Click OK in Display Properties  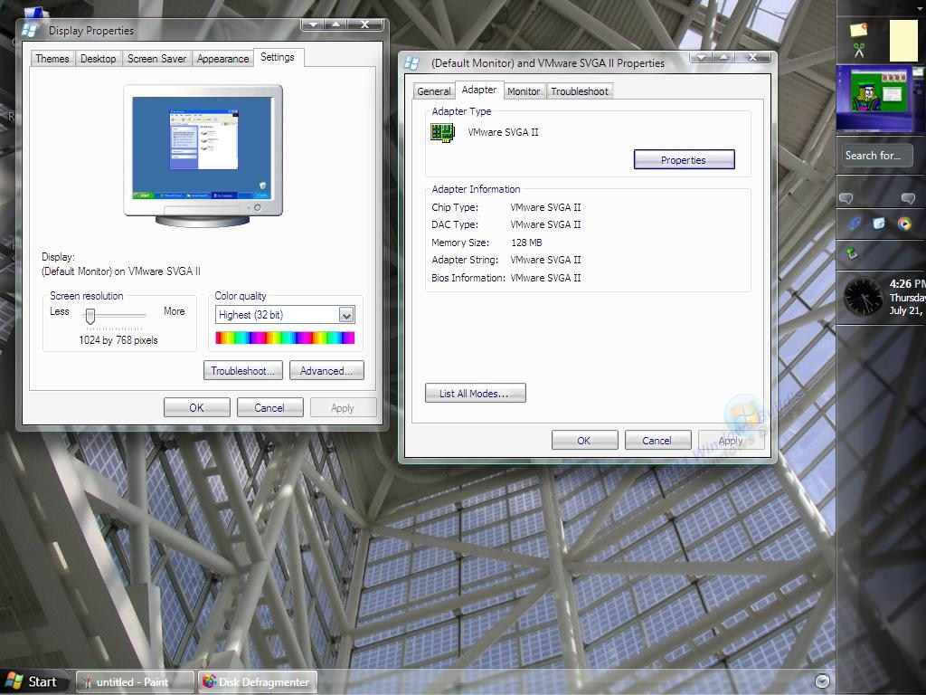point(196,408)
